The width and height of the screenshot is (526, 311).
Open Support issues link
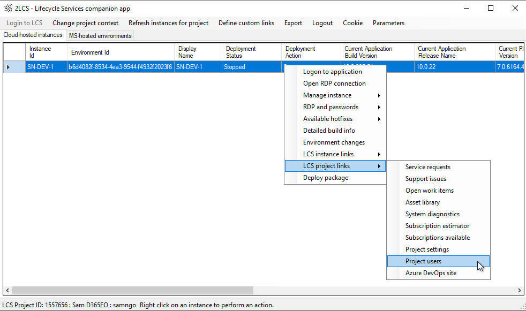coord(438,179)
